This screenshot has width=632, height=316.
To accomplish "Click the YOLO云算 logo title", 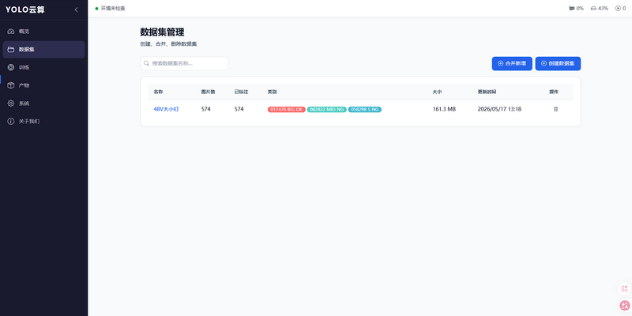I will (x=25, y=10).
